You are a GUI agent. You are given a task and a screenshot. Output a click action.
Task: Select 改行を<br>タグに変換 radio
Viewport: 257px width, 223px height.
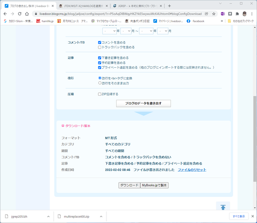tap(100, 78)
